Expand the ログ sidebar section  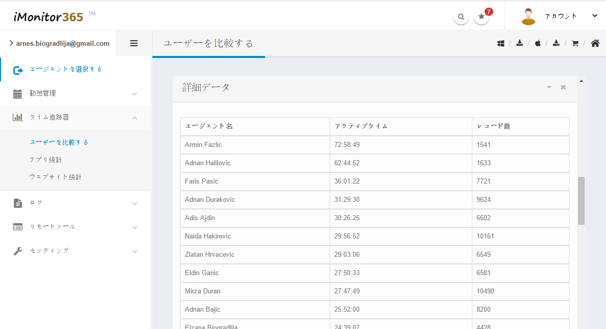(75, 203)
